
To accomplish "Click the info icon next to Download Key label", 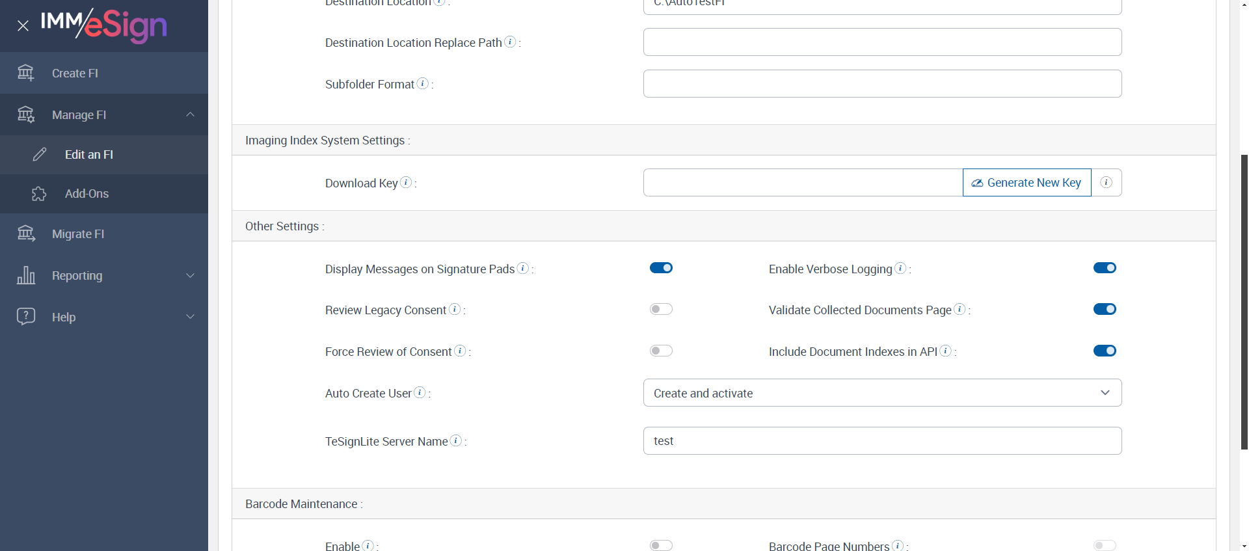I will [406, 183].
